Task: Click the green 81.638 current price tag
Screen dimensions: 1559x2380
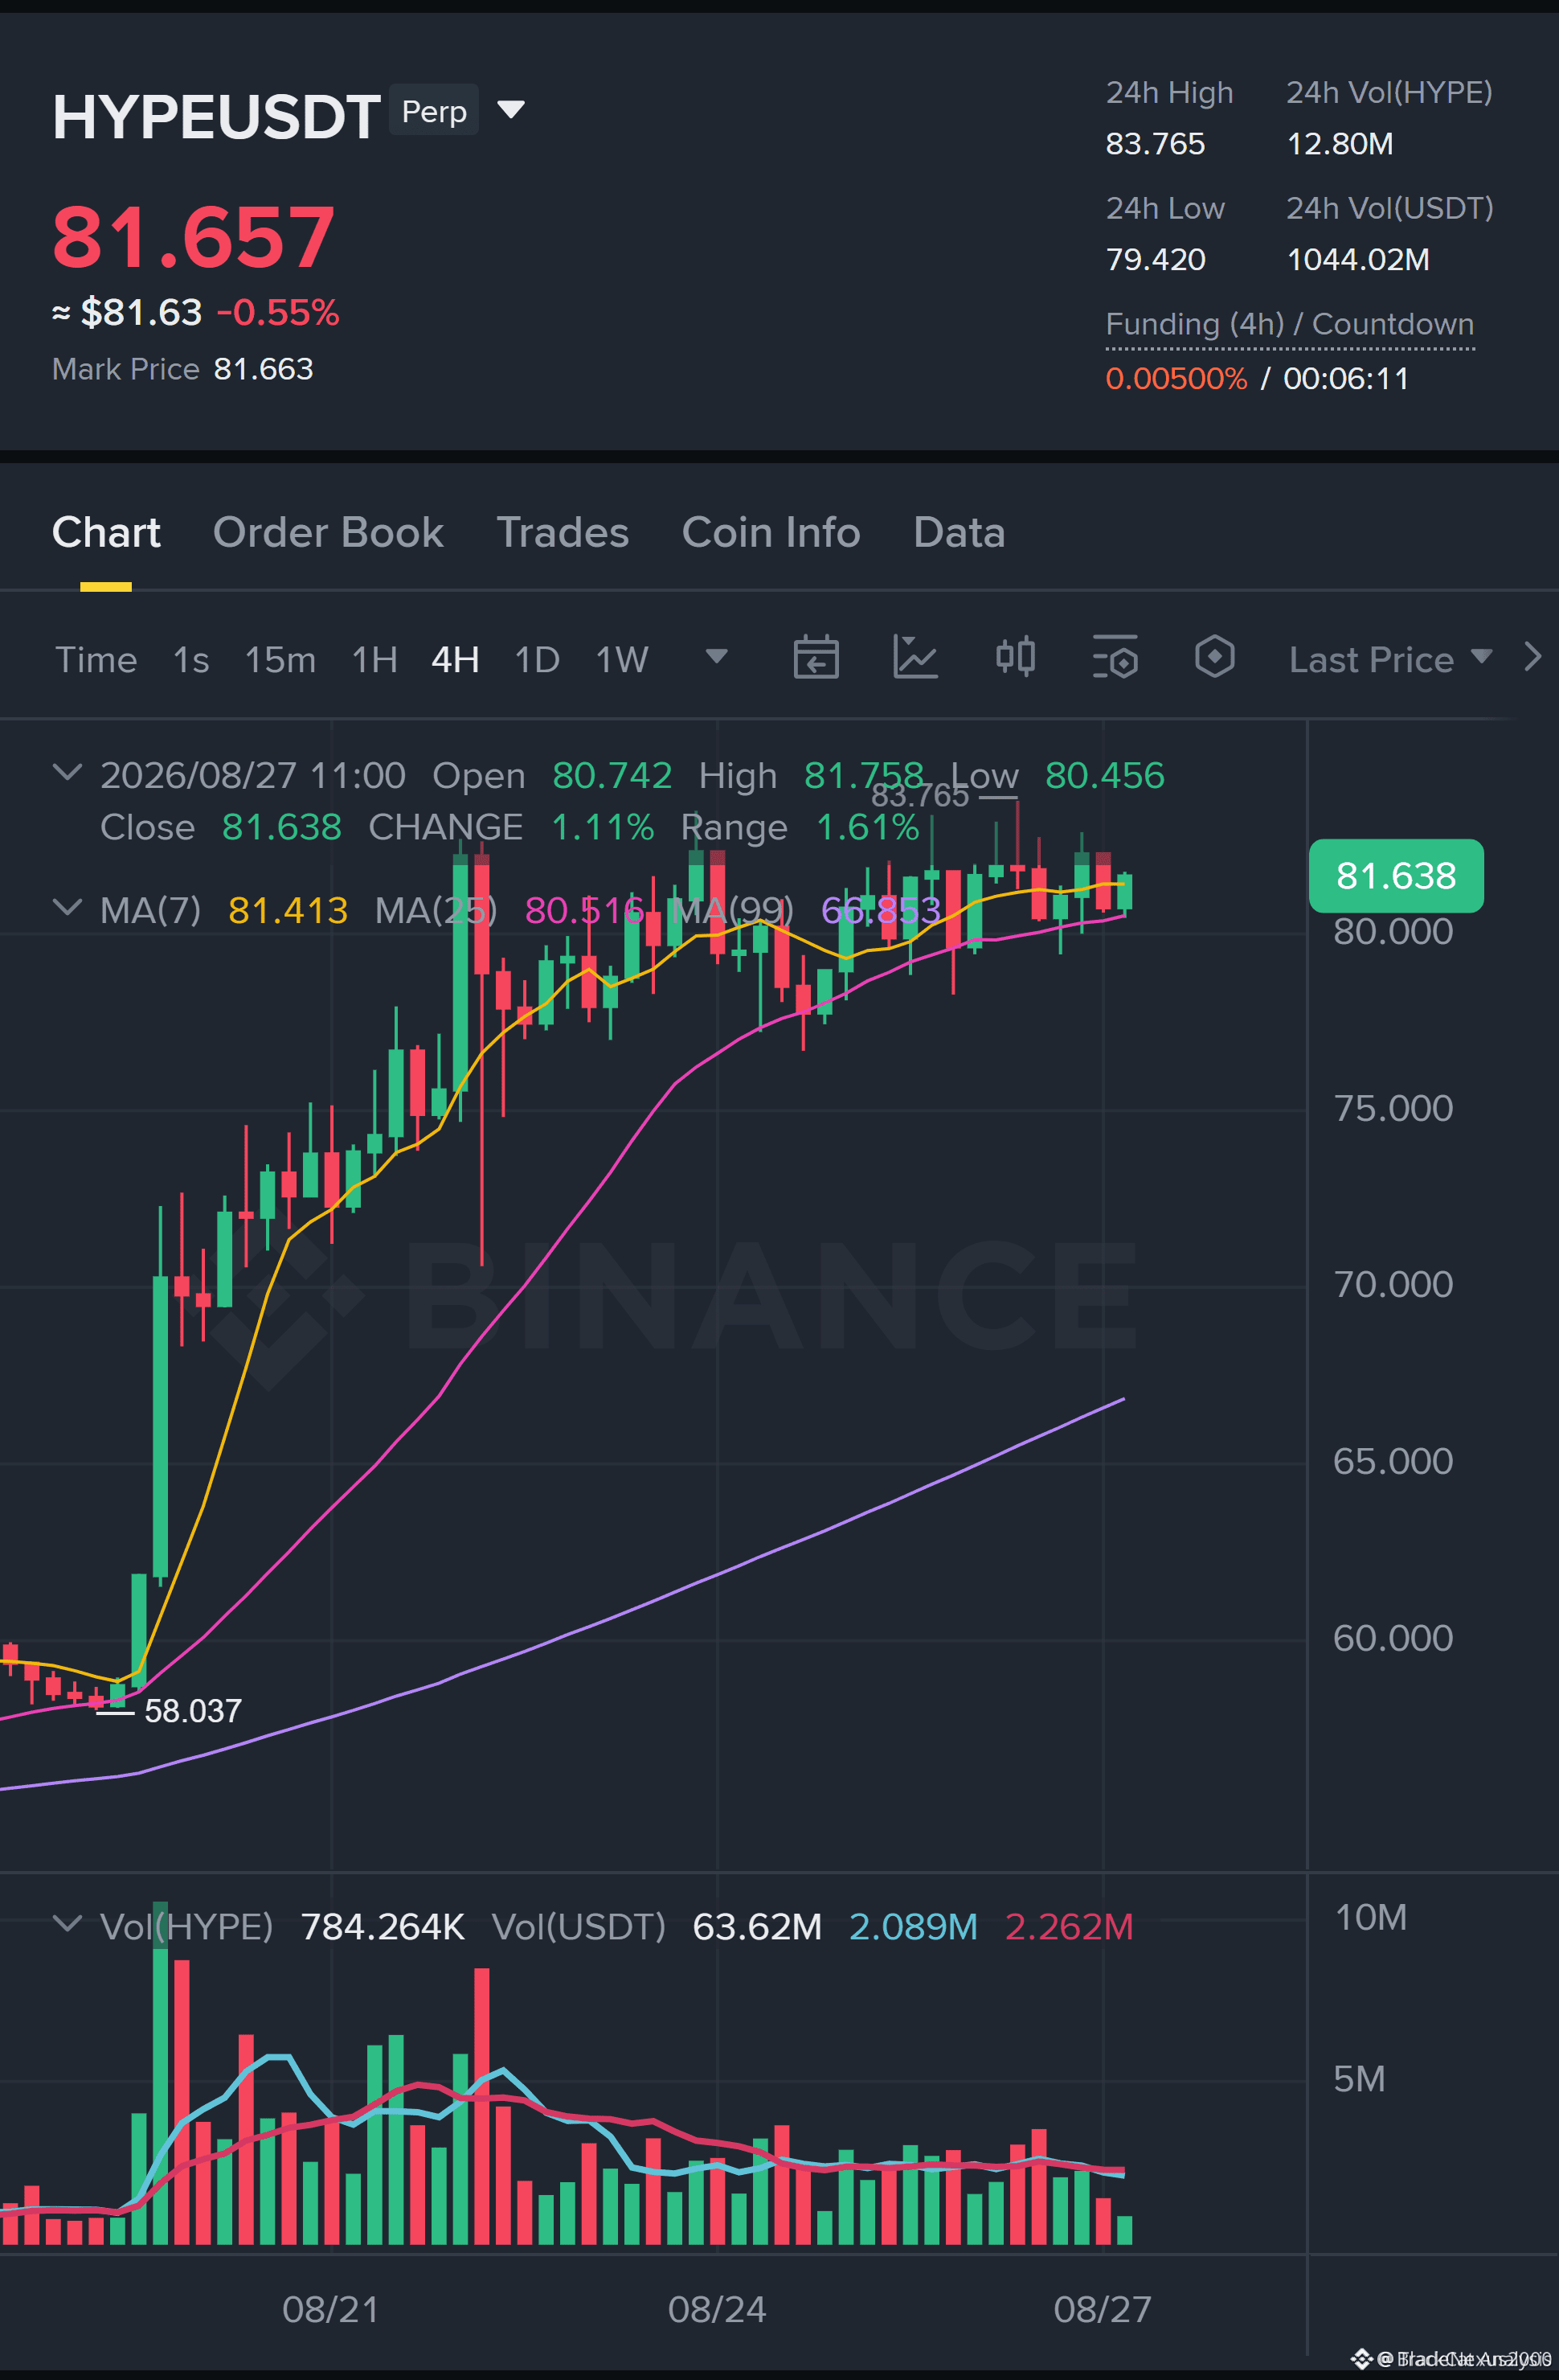Action: click(x=1396, y=876)
